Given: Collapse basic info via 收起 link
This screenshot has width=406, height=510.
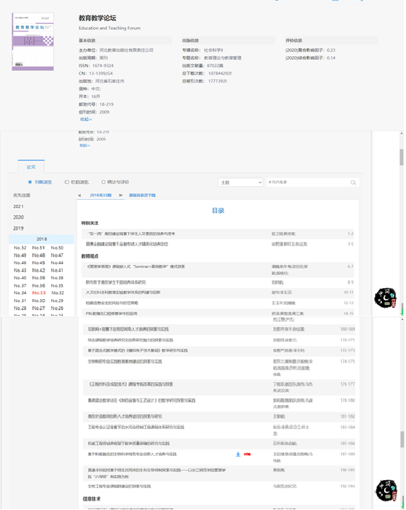Looking at the screenshot, I should pos(86,120).
